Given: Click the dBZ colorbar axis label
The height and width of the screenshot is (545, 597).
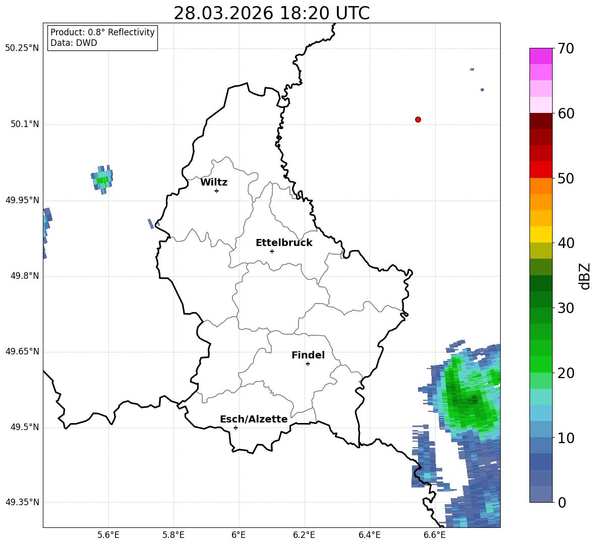Looking at the screenshot, I should (584, 276).
